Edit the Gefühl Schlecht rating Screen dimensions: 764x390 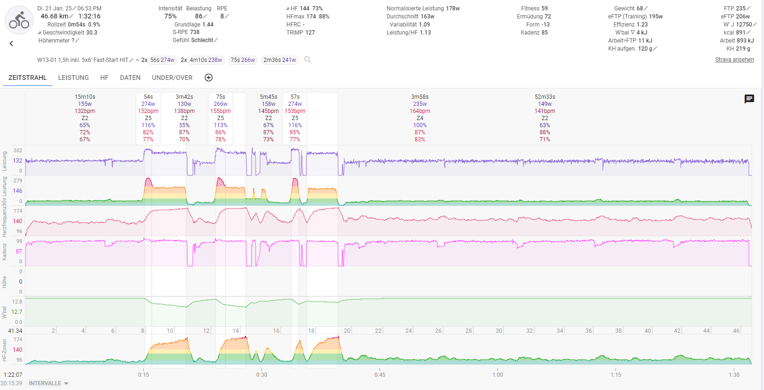216,40
